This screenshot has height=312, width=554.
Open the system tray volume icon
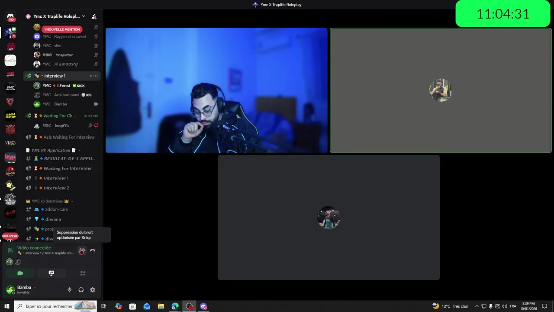(x=505, y=306)
